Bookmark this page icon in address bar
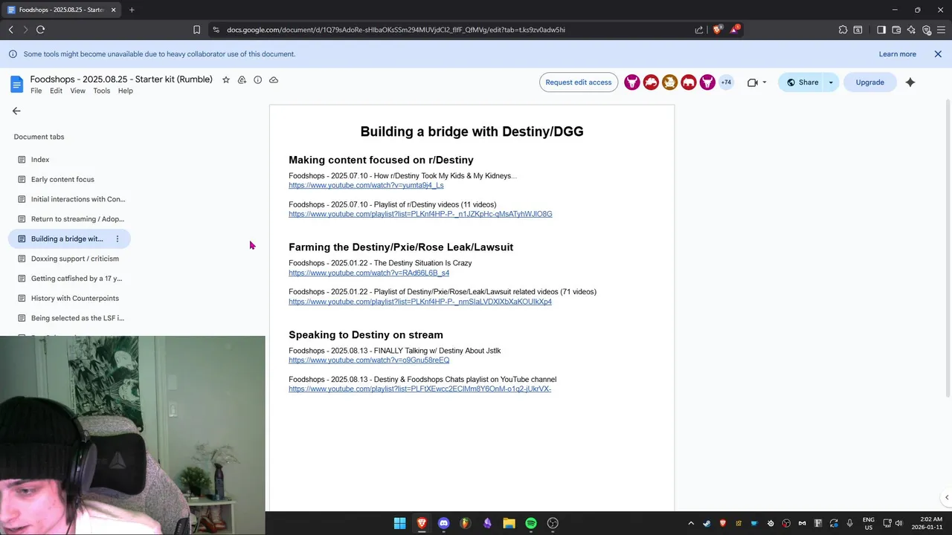This screenshot has width=952, height=535. 196,30
